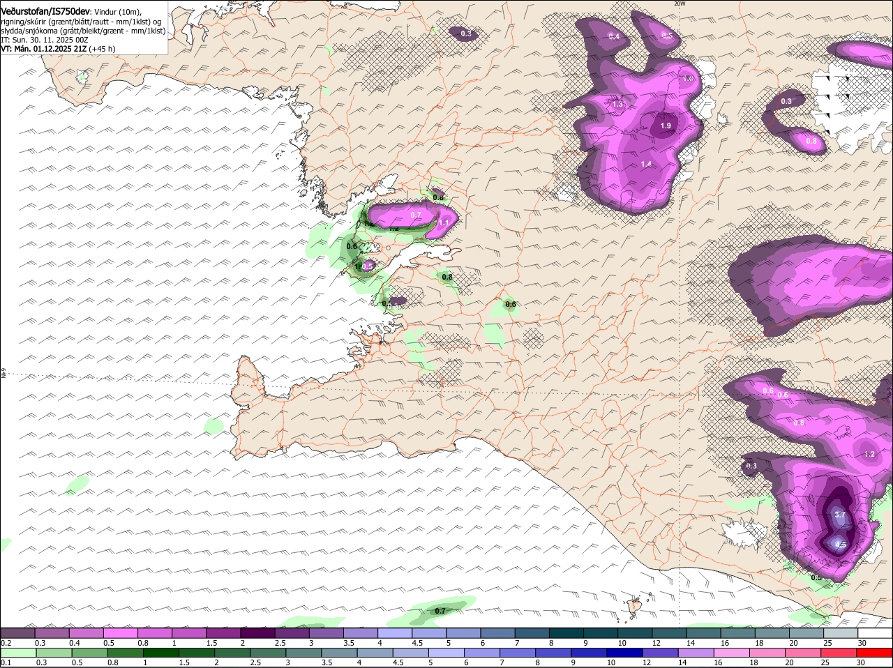Click the 1.9 snowfall value on the map
This screenshot has height=668, width=893.
click(x=665, y=126)
